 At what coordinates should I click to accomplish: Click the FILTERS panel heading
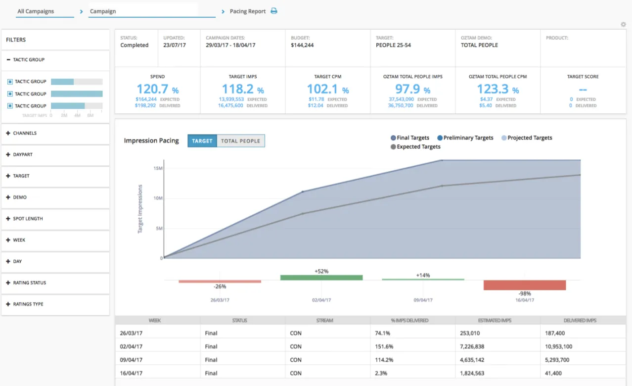click(x=16, y=40)
